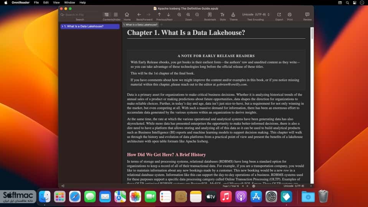368x207 pixels.
Task: Open the Edit menu
Action: 46,3
